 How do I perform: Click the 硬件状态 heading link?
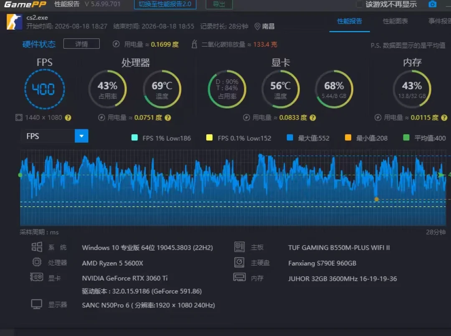39,44
